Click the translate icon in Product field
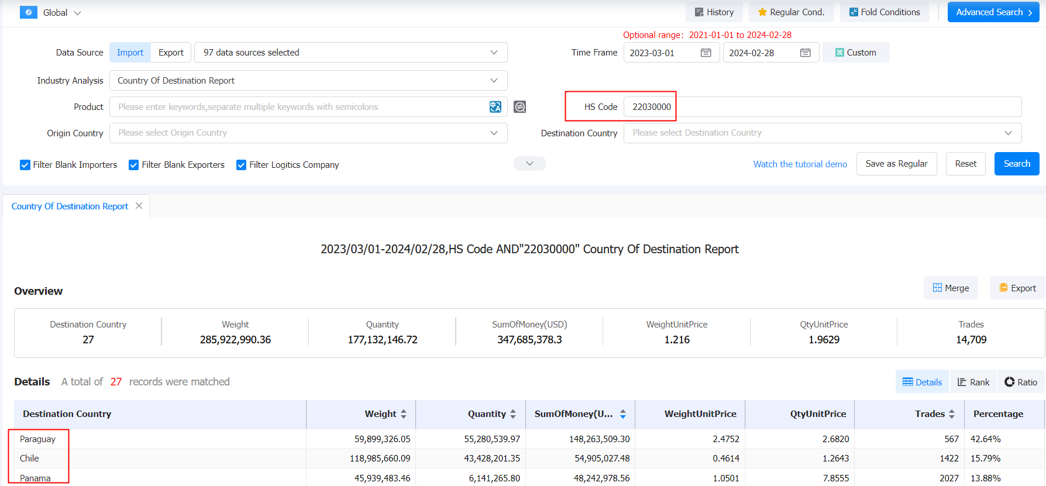 click(x=496, y=107)
